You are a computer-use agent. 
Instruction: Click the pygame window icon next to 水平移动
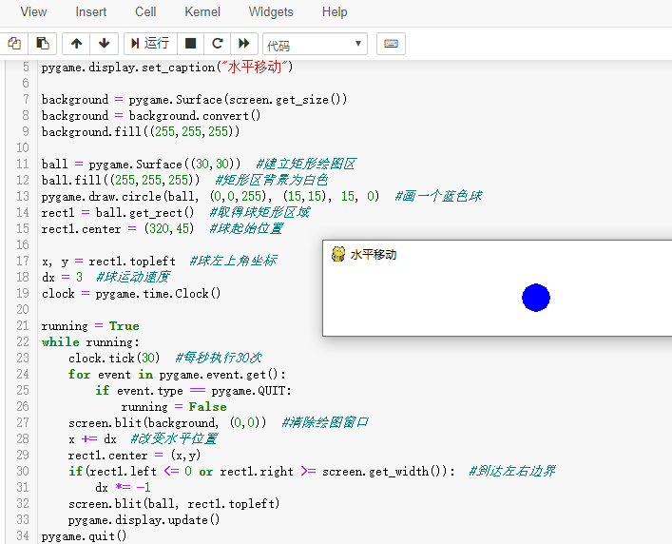click(x=338, y=254)
